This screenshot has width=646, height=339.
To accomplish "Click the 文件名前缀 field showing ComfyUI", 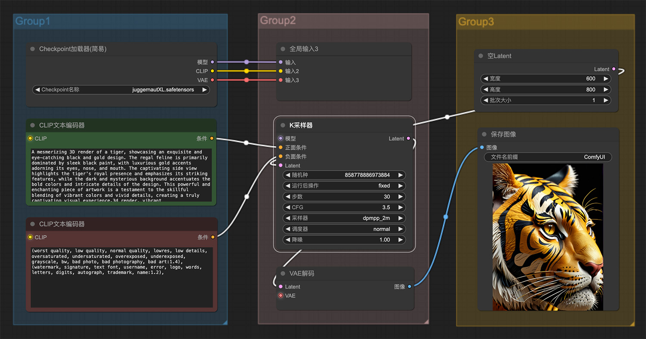I will [x=548, y=157].
